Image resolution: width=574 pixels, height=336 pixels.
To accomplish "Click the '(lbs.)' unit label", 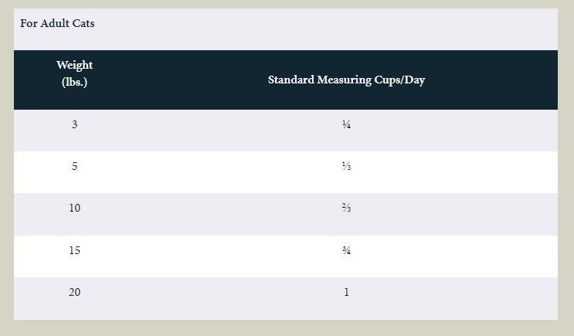I will [75, 82].
